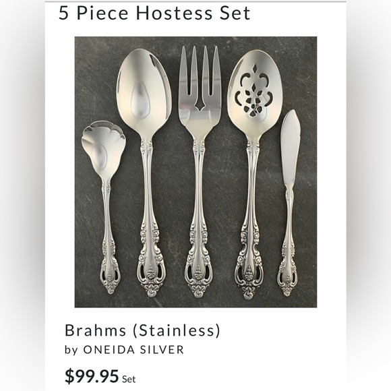Viewport: 391px width, 391px height.
Task: Click the gray separator line at top
Action: [195, 1]
